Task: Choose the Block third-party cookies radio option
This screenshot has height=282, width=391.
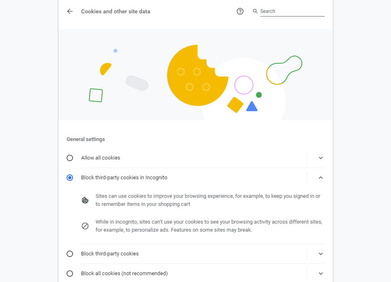Action: click(x=70, y=254)
